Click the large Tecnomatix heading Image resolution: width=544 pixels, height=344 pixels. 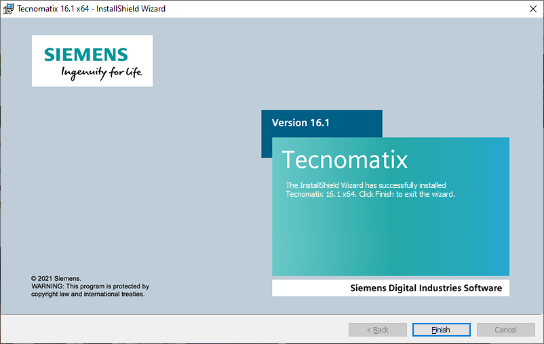pyautogui.click(x=345, y=159)
